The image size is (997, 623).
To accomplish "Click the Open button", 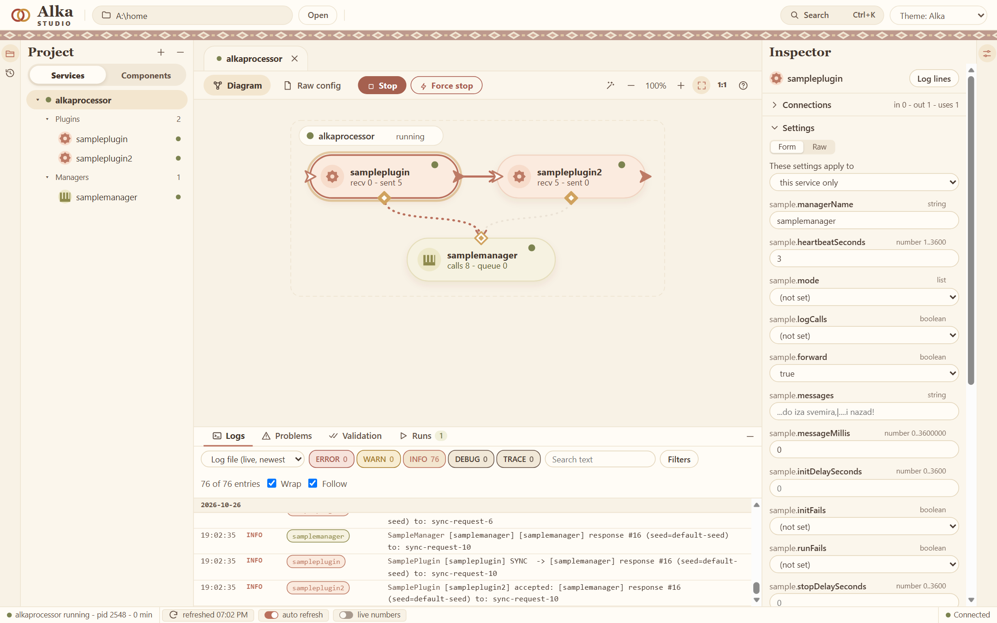I will (x=318, y=15).
